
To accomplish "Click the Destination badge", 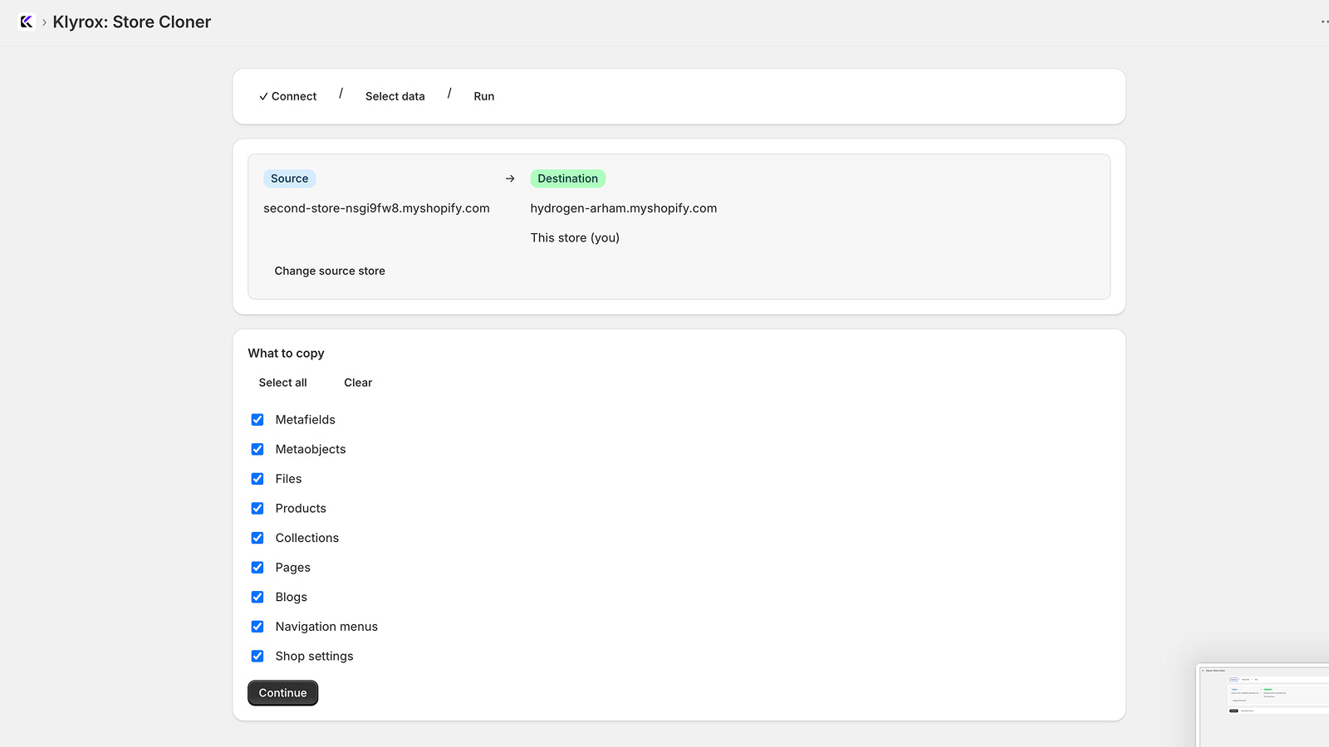I will [567, 178].
